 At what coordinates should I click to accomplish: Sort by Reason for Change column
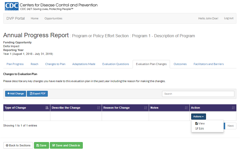125,108
